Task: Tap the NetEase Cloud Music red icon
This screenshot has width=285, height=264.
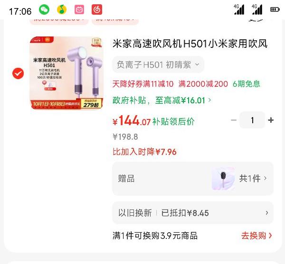Action: tap(97, 9)
